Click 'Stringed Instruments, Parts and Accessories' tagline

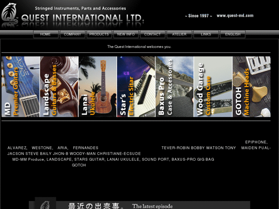click(x=81, y=8)
